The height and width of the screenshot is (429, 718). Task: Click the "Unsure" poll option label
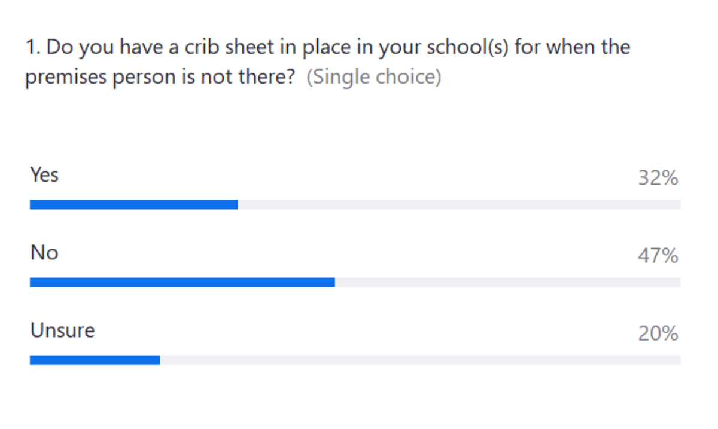(x=62, y=330)
